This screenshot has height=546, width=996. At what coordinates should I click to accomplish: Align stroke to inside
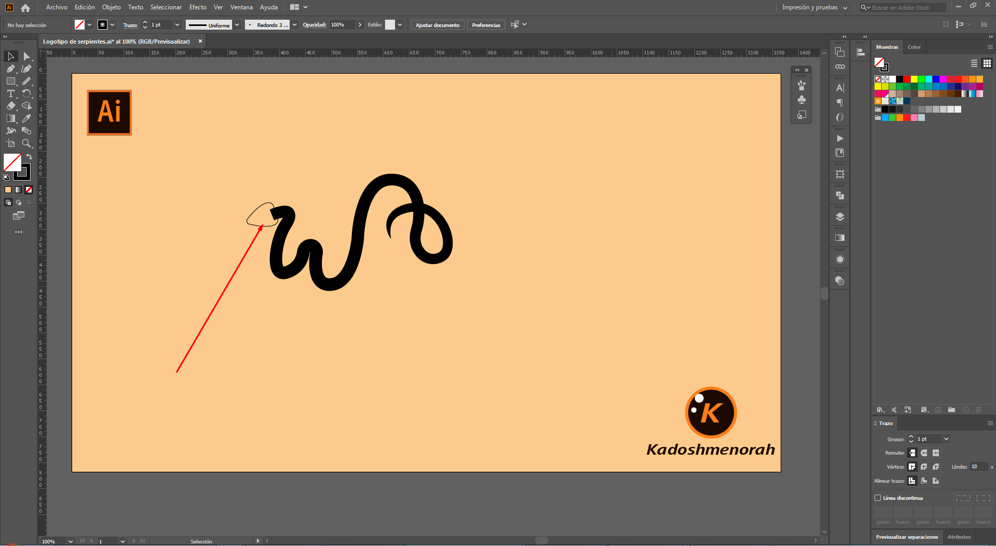pos(924,481)
